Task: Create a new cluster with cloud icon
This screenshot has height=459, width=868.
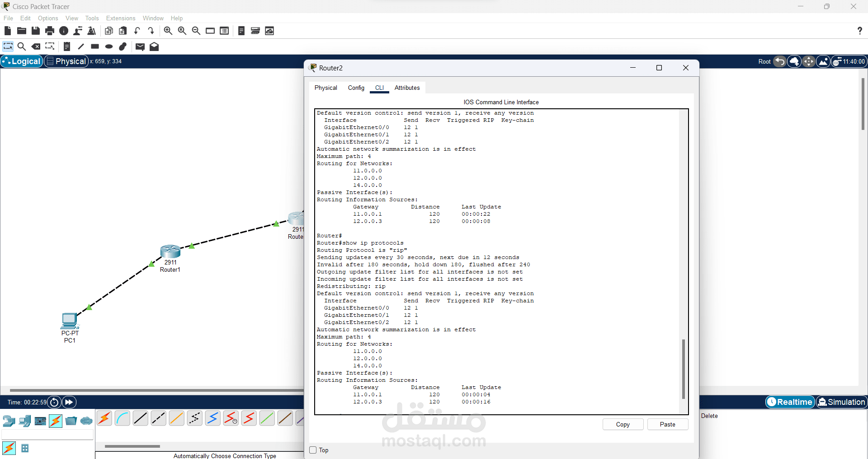Action: click(x=794, y=61)
